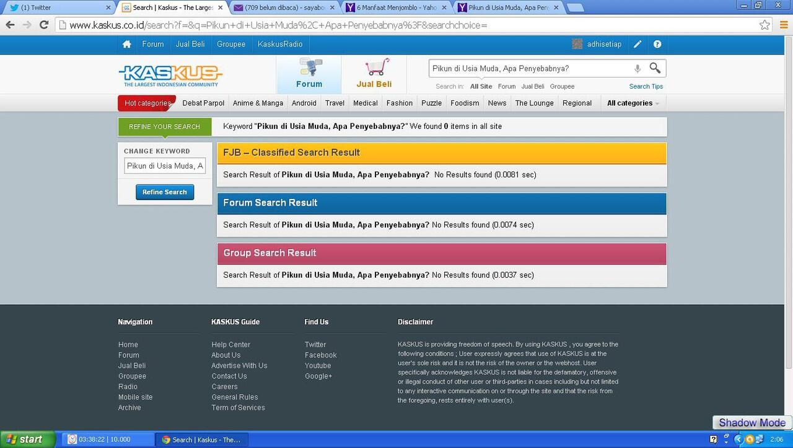Open the Google+ footer link
The height and width of the screenshot is (448, 793).
click(318, 376)
